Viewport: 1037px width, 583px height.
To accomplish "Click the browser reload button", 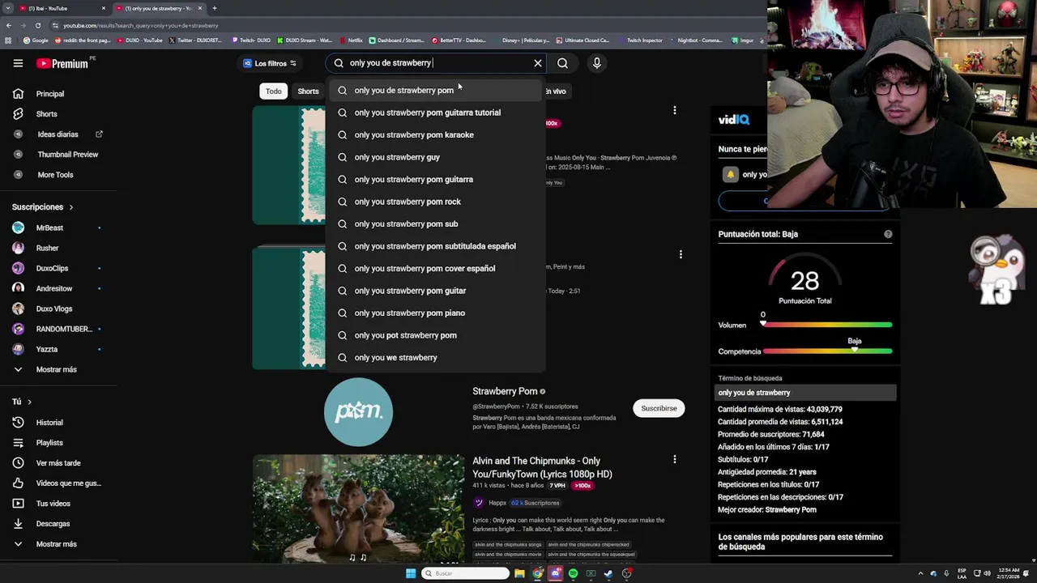I will point(36,26).
